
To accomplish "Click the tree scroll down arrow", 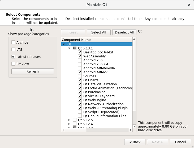I will pyautogui.click(x=134, y=126).
